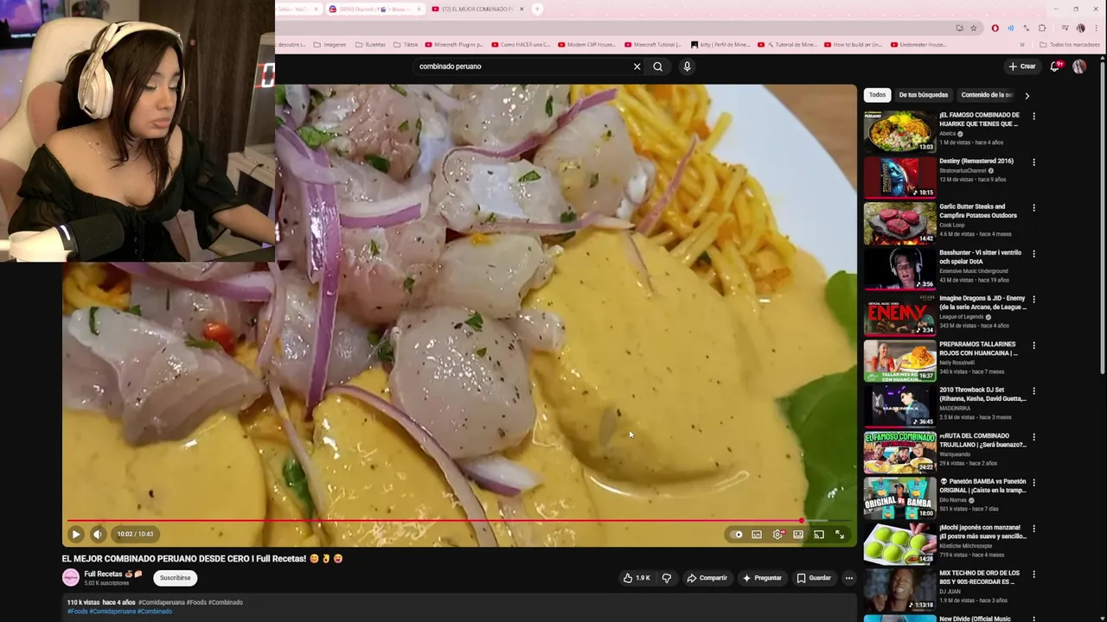
Task: Open Enemy Imagine Dragons video thumbnail
Action: 899,314
